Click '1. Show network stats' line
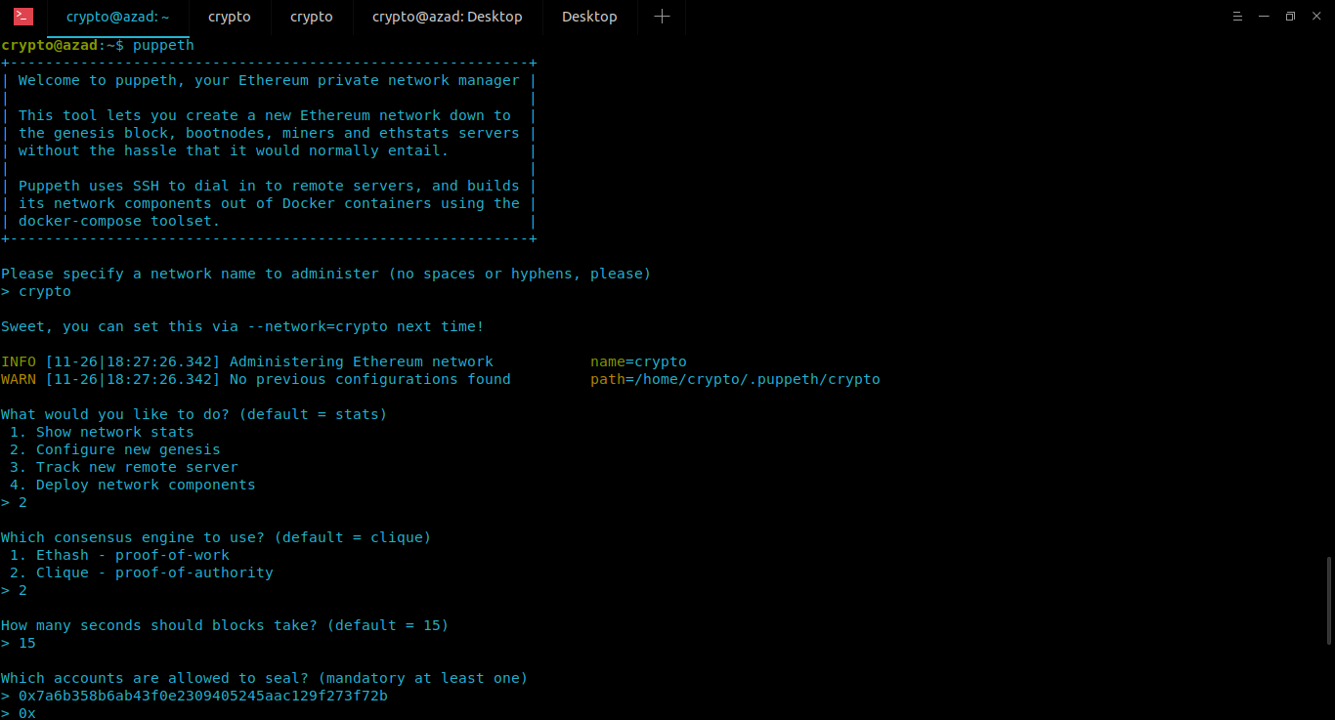Image resolution: width=1335 pixels, height=720 pixels. (x=102, y=432)
